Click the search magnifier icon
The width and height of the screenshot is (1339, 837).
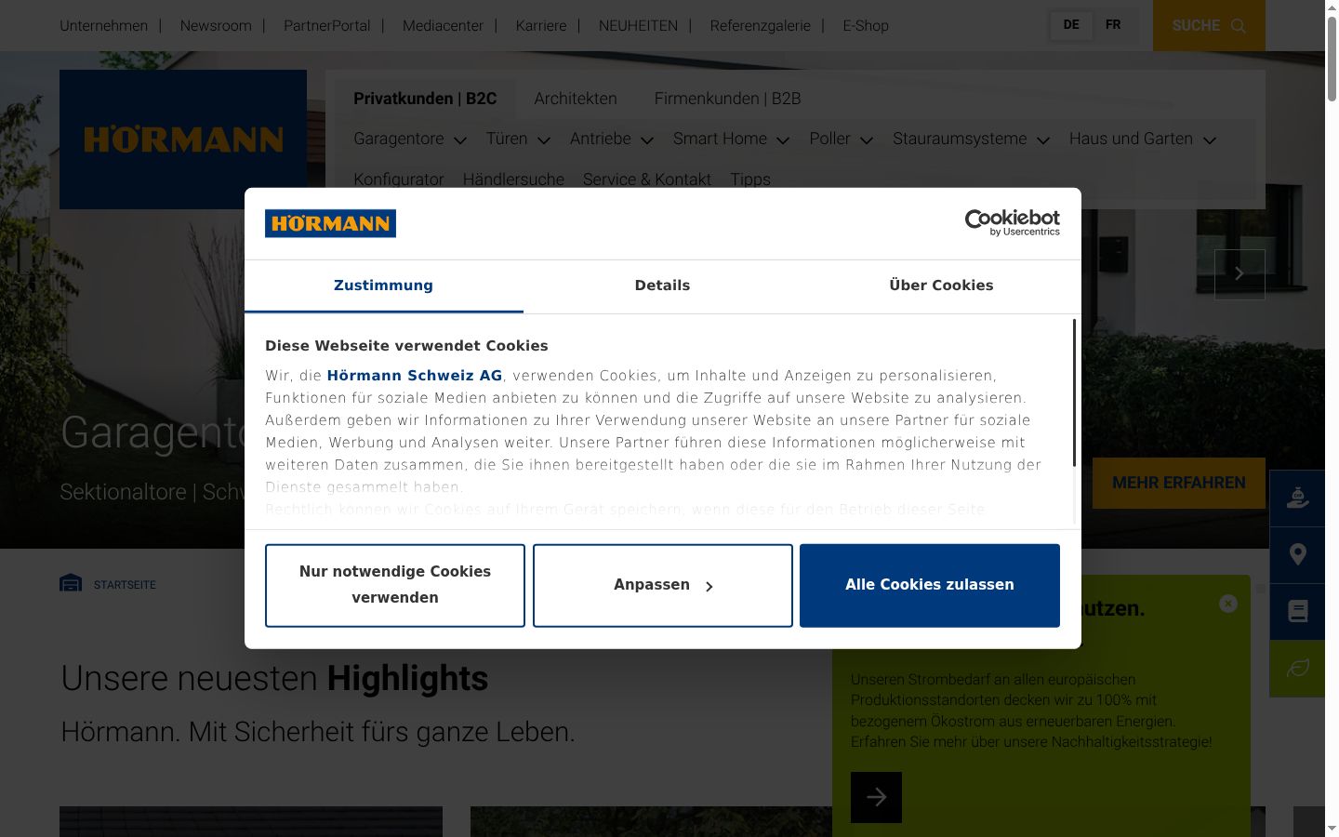tap(1238, 26)
